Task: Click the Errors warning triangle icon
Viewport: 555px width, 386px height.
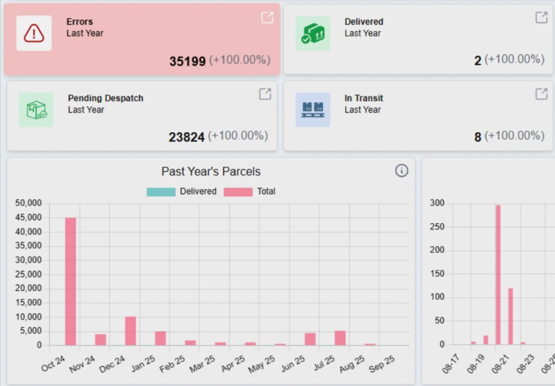Action: (34, 33)
